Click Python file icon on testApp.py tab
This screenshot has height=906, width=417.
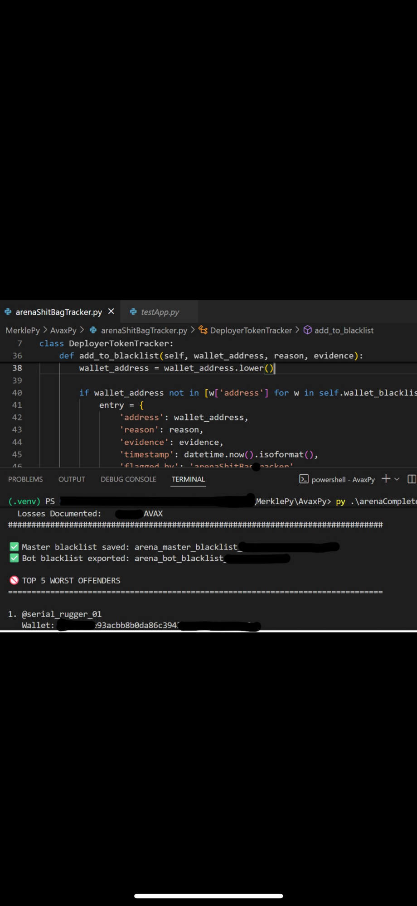coord(133,312)
